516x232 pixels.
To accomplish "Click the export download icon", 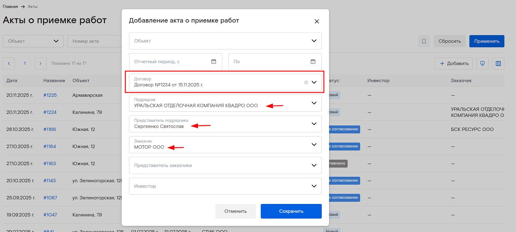I will (482, 63).
